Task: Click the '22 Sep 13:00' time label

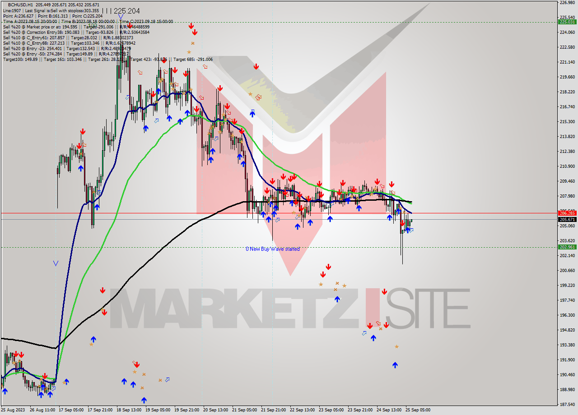Action: point(302,410)
